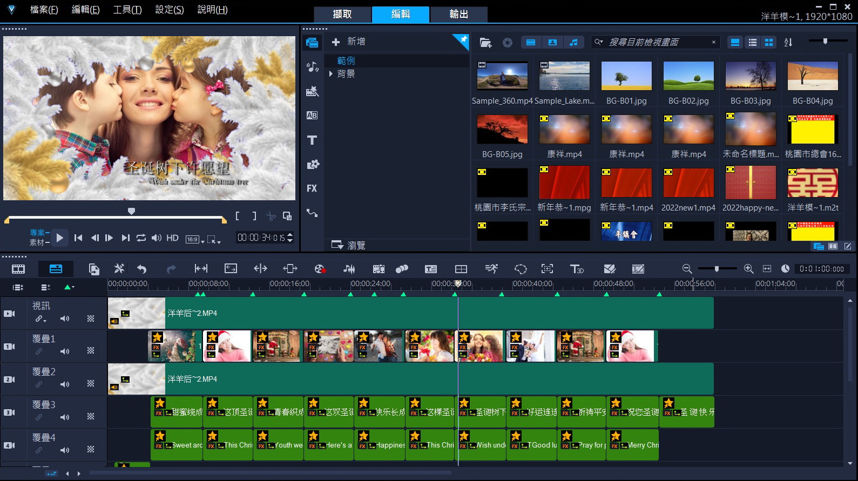Mute the 覆疊1 track speaker

click(65, 351)
